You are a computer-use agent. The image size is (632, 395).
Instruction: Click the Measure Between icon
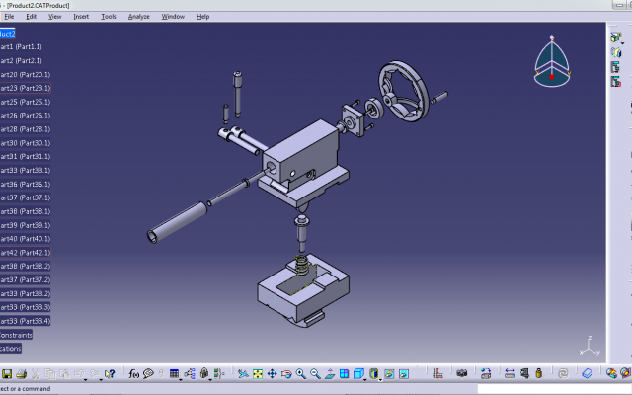[x=510, y=374]
